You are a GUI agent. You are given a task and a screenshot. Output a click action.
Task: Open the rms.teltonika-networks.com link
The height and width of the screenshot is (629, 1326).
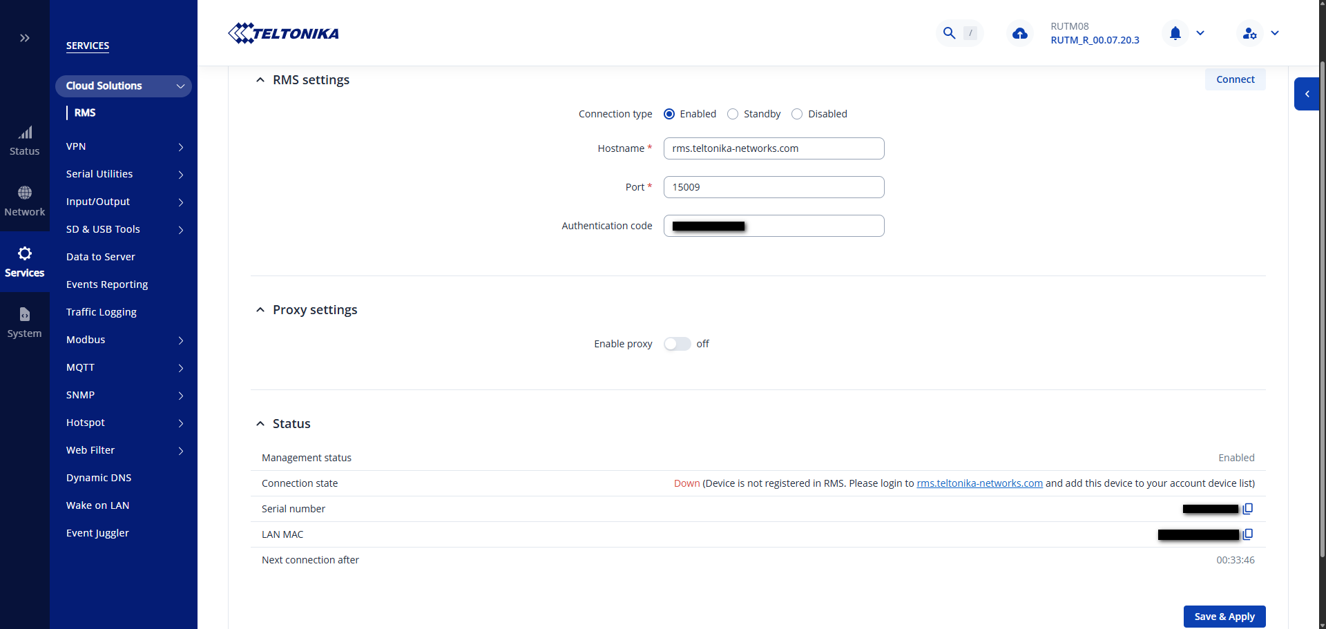point(979,483)
